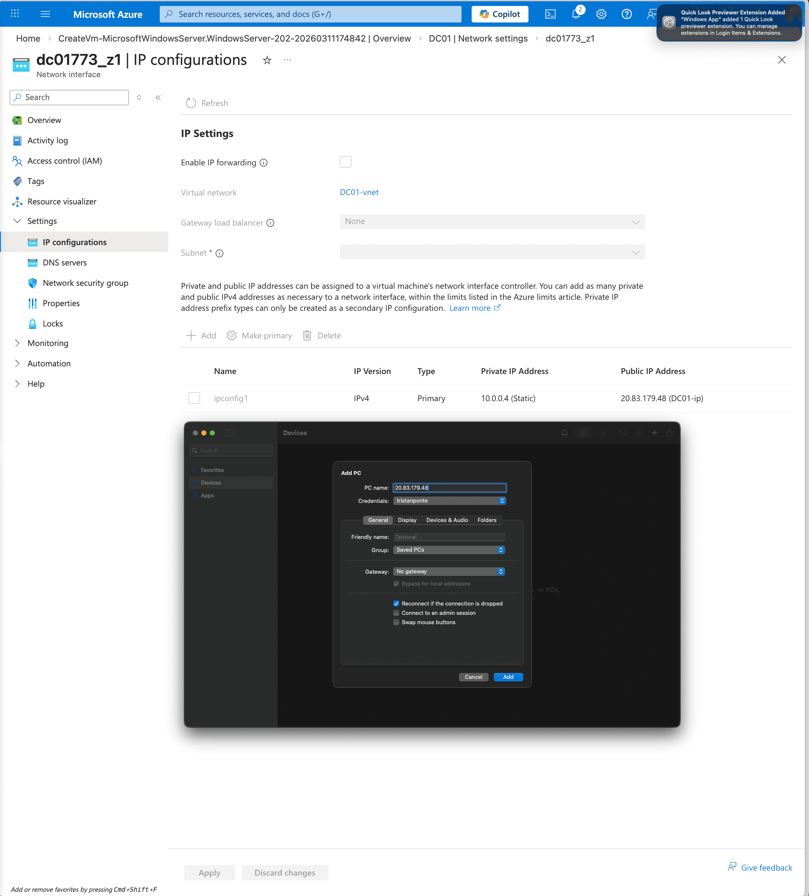Open the DC01-vnet virtual network link
This screenshot has height=896, width=809.
[359, 193]
